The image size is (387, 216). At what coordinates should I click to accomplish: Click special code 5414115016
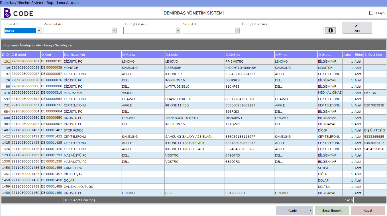coord(375,149)
